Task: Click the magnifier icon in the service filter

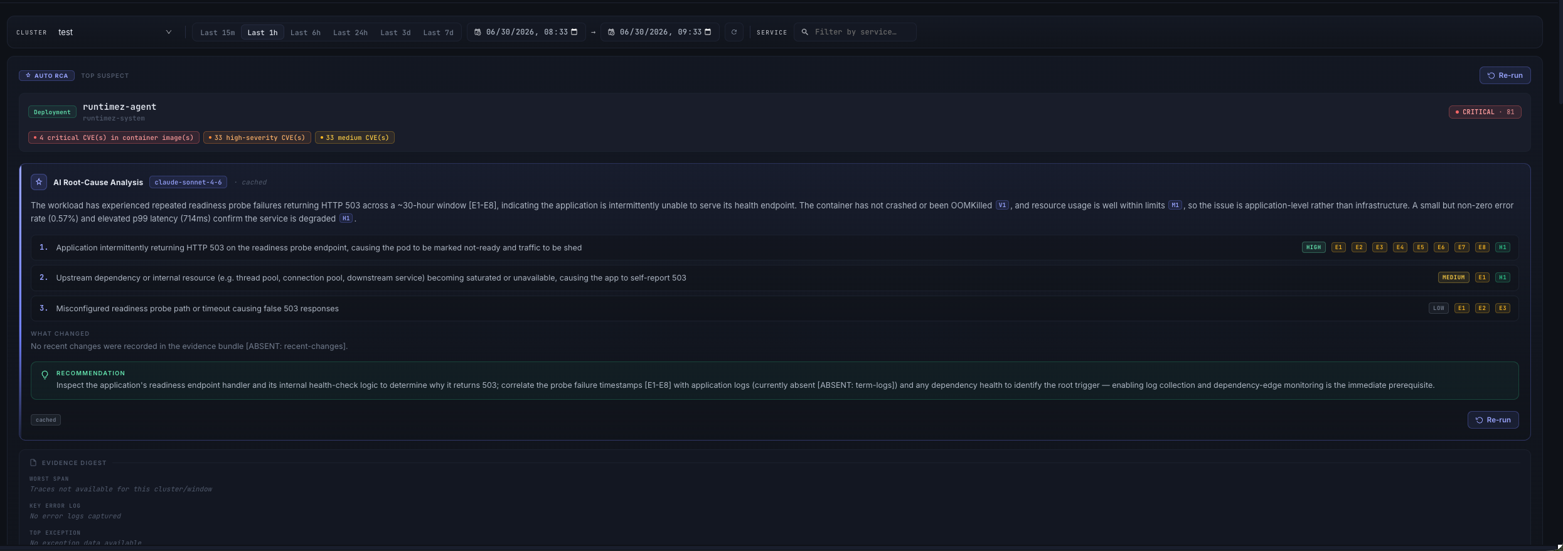Action: point(804,32)
